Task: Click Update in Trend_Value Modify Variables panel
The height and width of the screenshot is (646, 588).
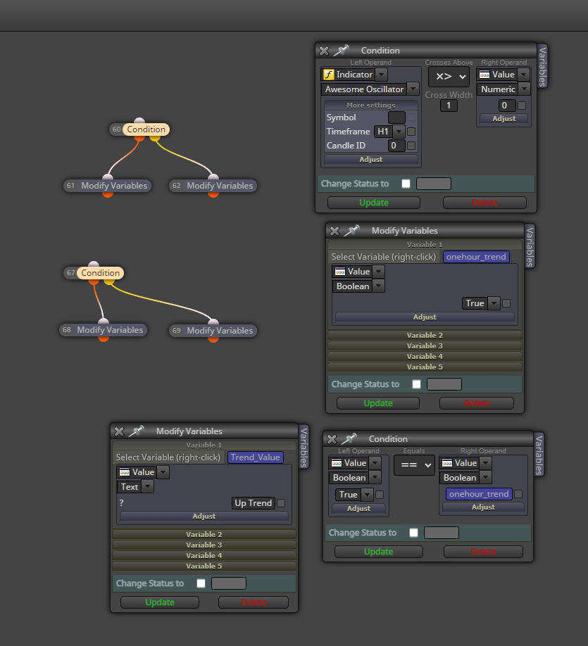Action: [x=160, y=602]
